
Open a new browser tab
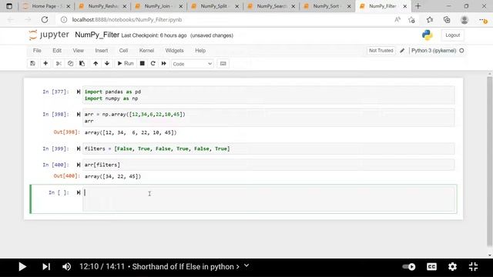[418, 6]
